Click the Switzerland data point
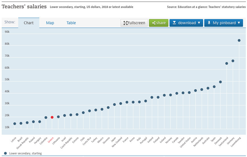The height and width of the screenshot is (157, 247). tap(227, 64)
